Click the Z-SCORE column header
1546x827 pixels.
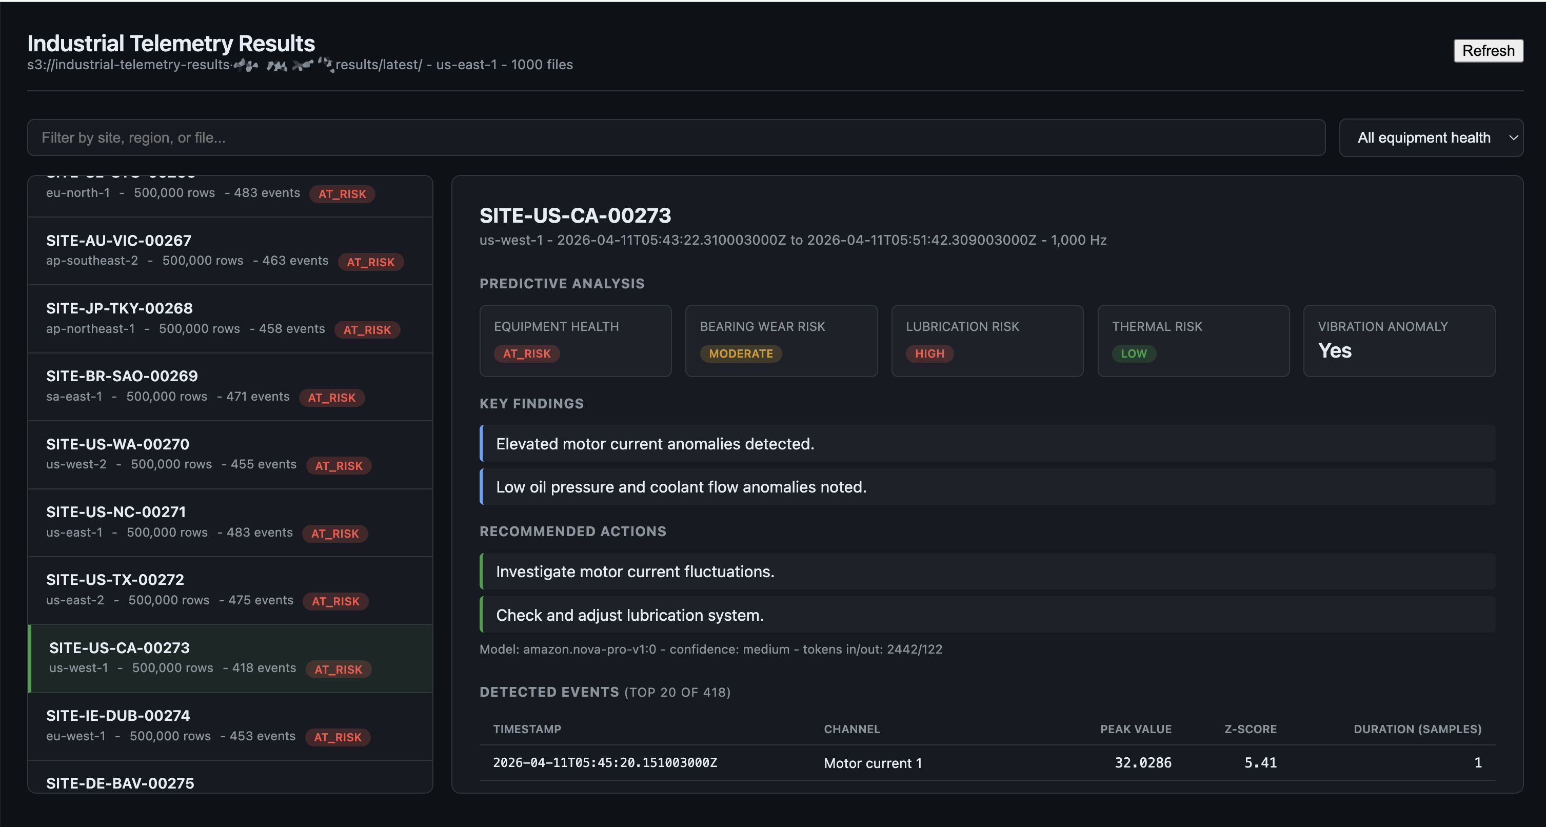1250,728
